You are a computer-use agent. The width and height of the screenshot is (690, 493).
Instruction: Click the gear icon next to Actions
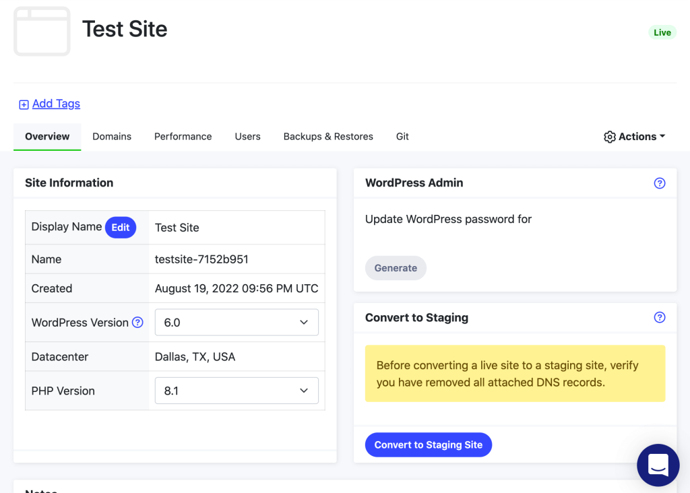tap(609, 137)
